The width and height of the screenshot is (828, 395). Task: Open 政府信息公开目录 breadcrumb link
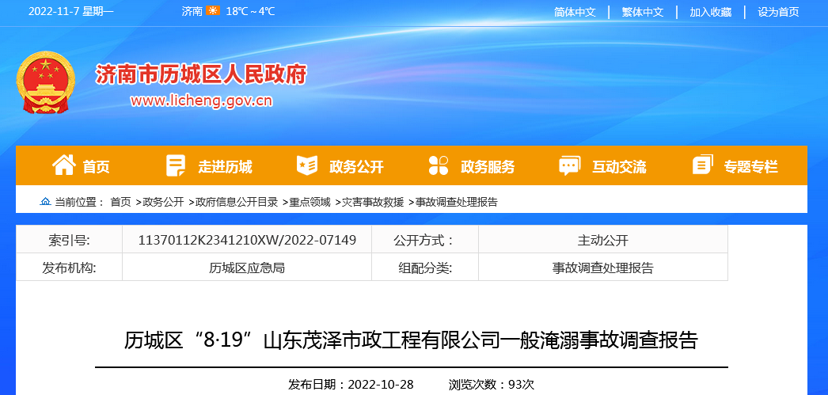click(x=237, y=202)
